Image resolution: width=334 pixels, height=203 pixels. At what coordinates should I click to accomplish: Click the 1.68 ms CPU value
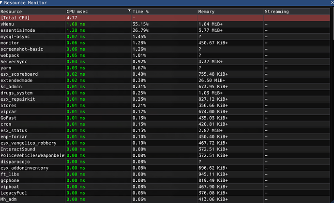click(x=76, y=24)
